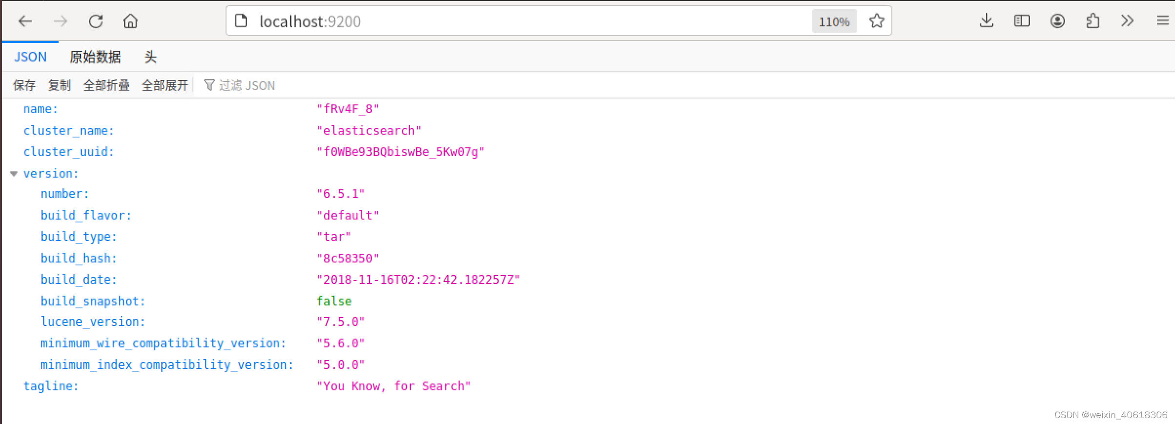The image size is (1175, 424).
Task: Click the false value of build_snapshot
Action: [334, 302]
